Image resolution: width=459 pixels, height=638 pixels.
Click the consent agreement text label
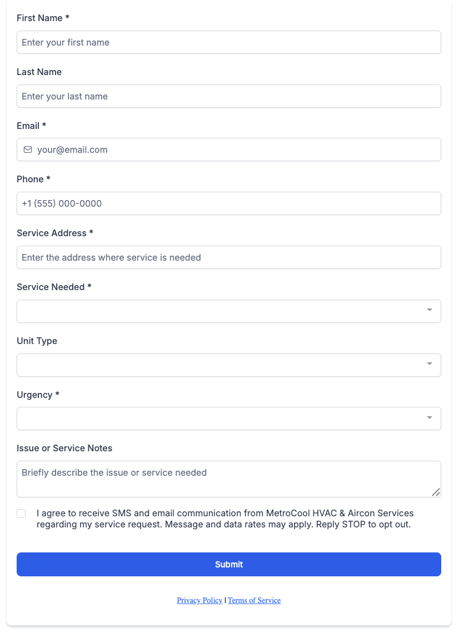tap(225, 519)
